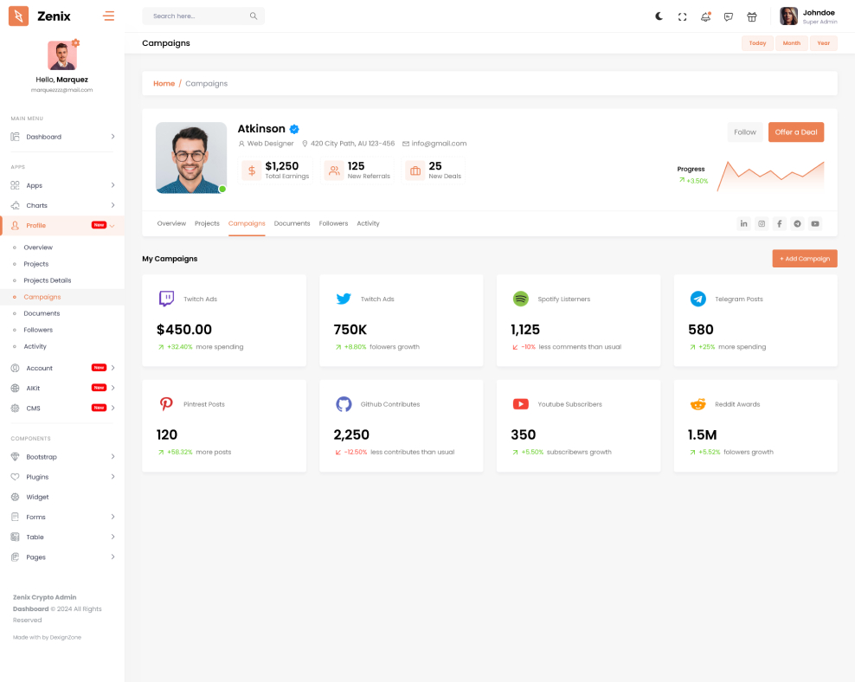Click the gift box icon in header

coord(752,16)
